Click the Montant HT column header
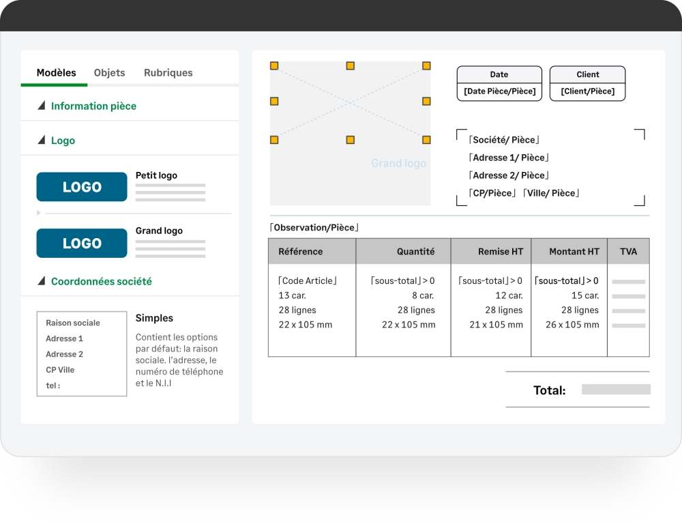 [x=569, y=252]
